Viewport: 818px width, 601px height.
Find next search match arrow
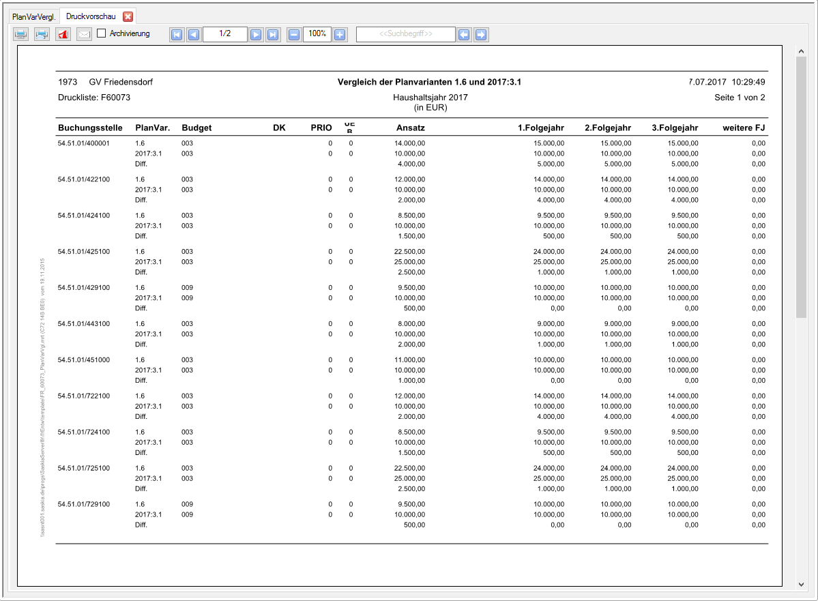tap(481, 35)
